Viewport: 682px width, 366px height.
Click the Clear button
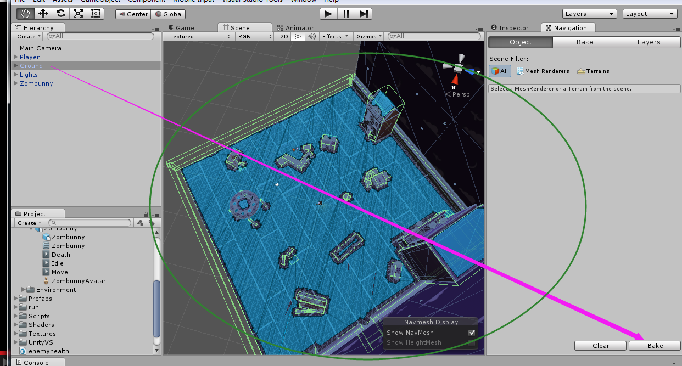(x=600, y=346)
